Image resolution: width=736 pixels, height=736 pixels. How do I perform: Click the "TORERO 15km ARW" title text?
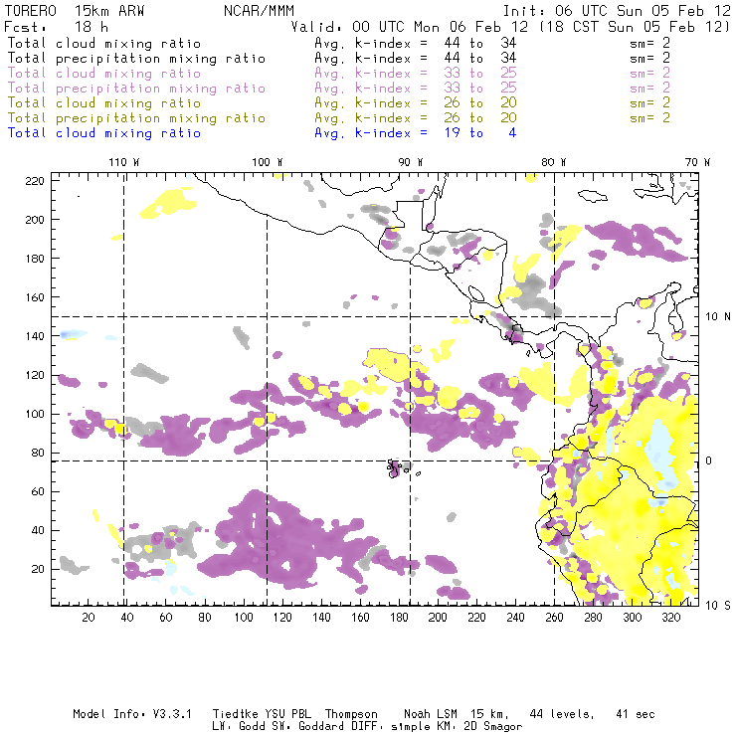pos(75,11)
